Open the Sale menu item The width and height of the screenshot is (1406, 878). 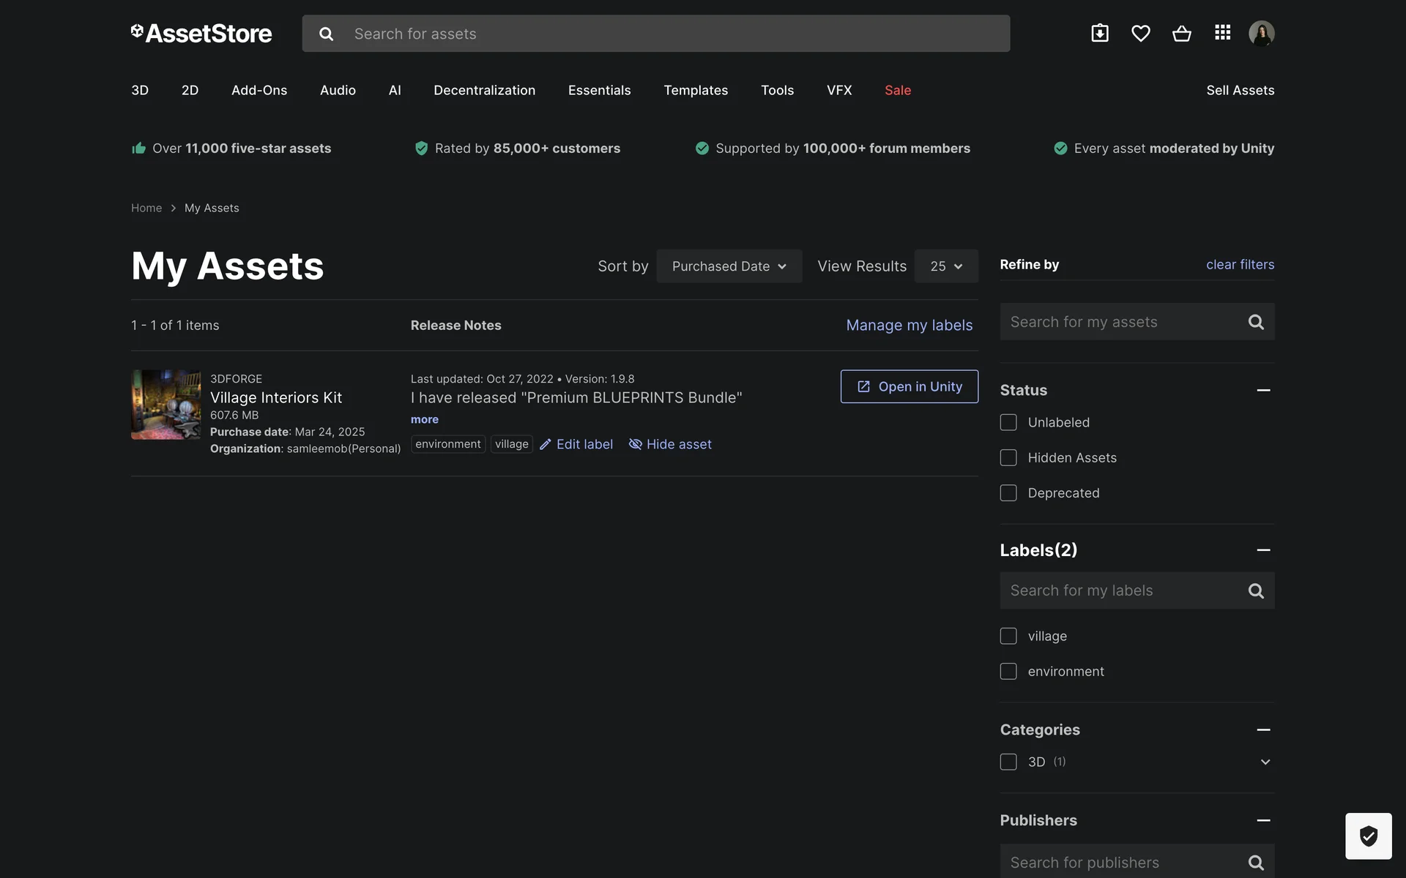(x=897, y=90)
